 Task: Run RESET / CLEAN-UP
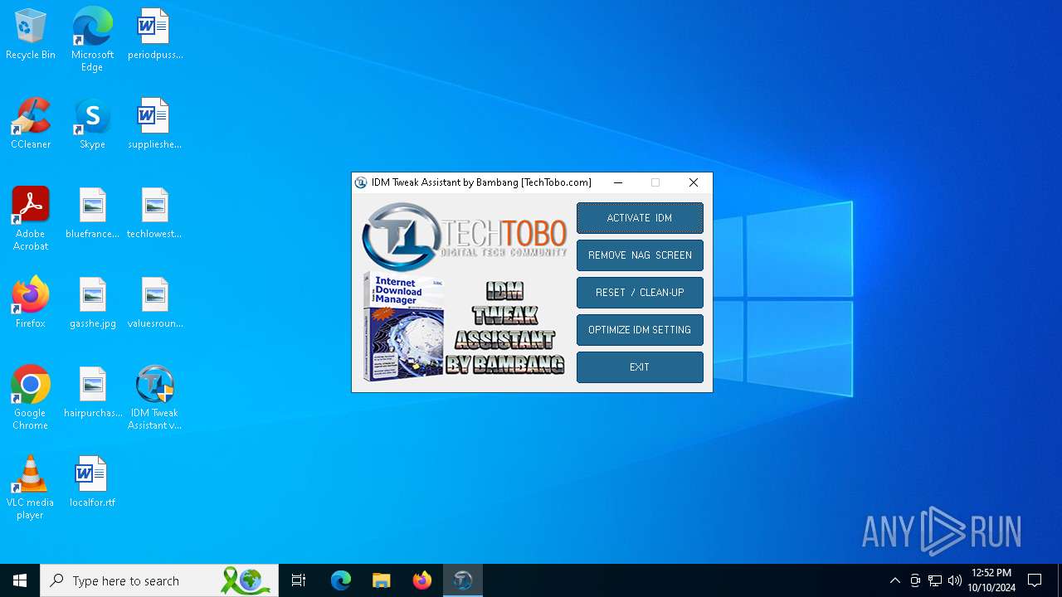(640, 293)
